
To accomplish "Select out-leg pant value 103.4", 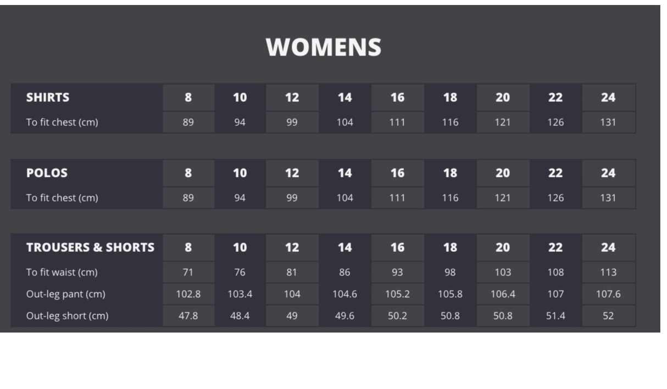I will coord(240,294).
